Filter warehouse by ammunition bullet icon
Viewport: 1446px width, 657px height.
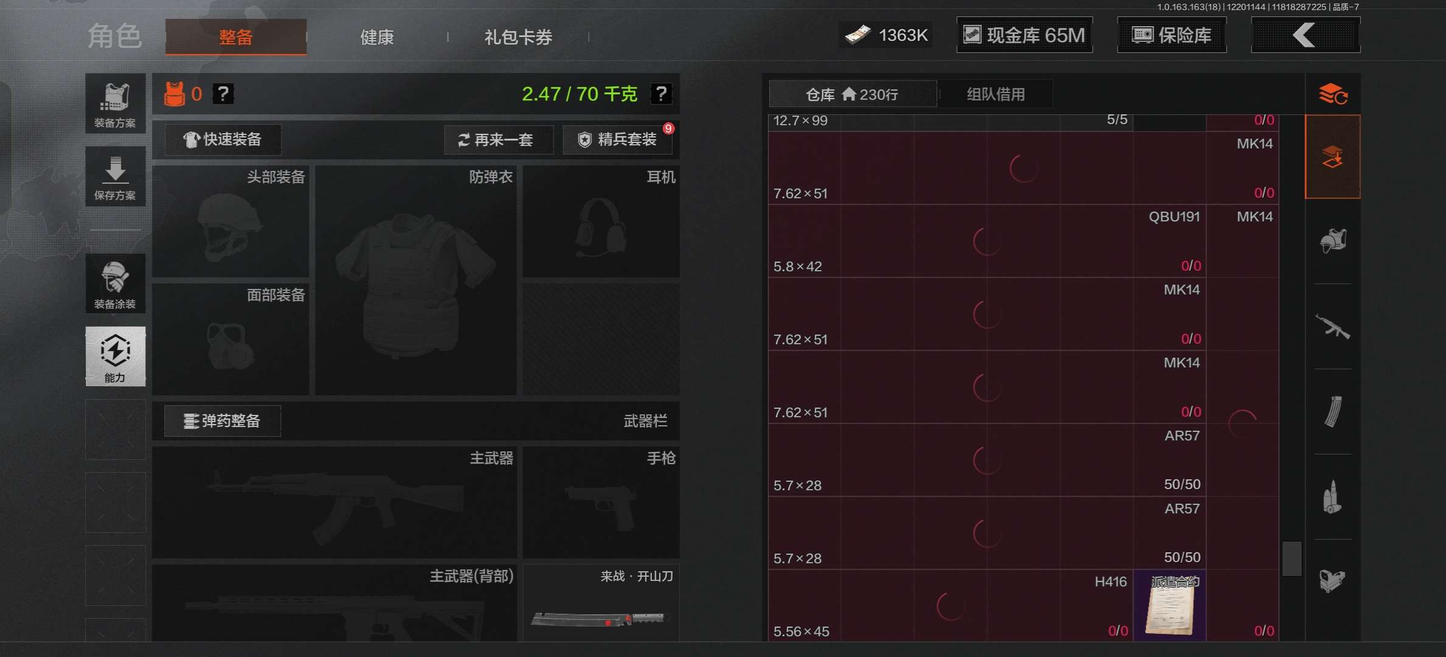[x=1332, y=497]
